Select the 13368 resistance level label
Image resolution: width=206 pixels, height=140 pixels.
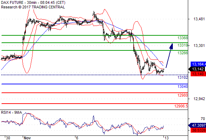tap(183, 38)
